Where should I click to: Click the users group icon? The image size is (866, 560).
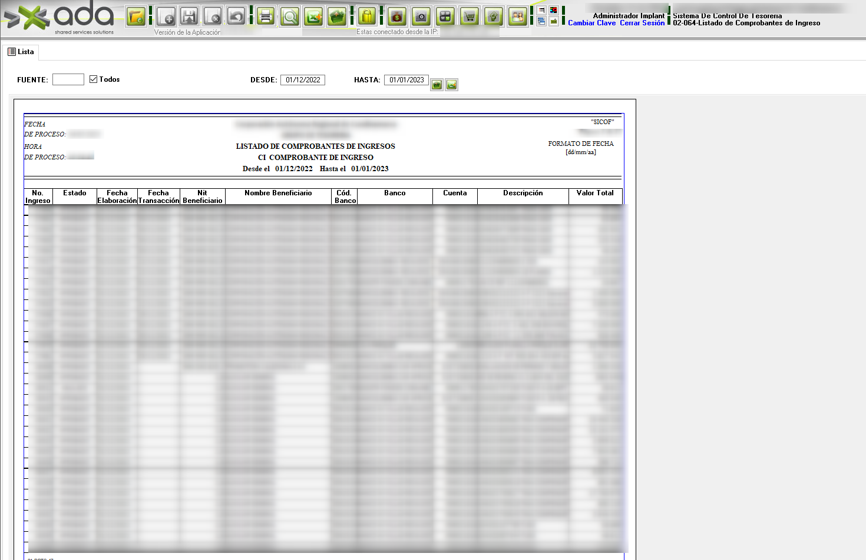[517, 16]
